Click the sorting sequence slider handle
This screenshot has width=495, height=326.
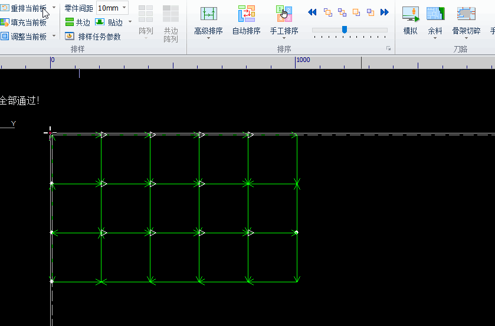coord(345,30)
